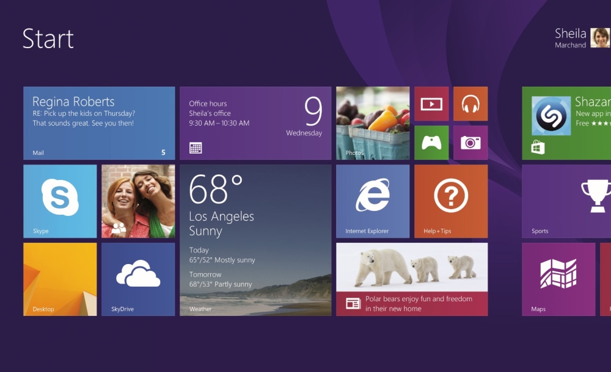Click the Sheila Marchand account picture
Image resolution: width=611 pixels, height=372 pixels.
[600, 38]
